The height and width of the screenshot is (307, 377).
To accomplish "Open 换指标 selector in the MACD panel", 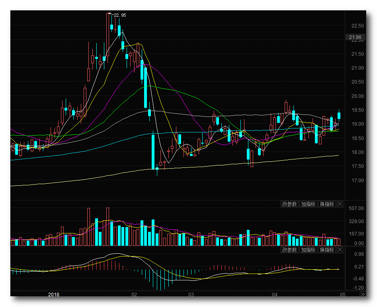I will [327, 250].
